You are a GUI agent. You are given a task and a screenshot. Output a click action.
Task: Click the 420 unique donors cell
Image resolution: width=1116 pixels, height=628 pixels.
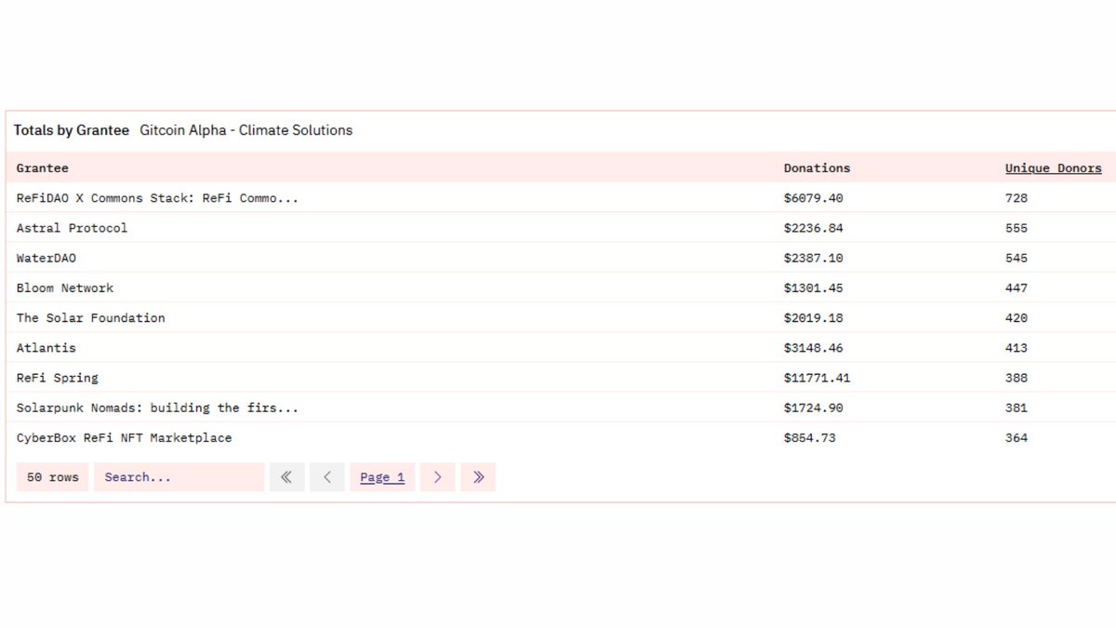[x=1016, y=317]
